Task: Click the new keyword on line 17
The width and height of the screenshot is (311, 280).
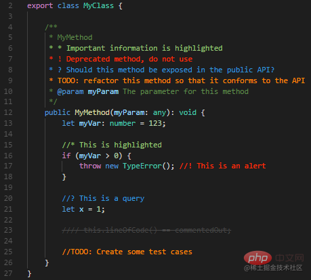Action: pyautogui.click(x=112, y=166)
